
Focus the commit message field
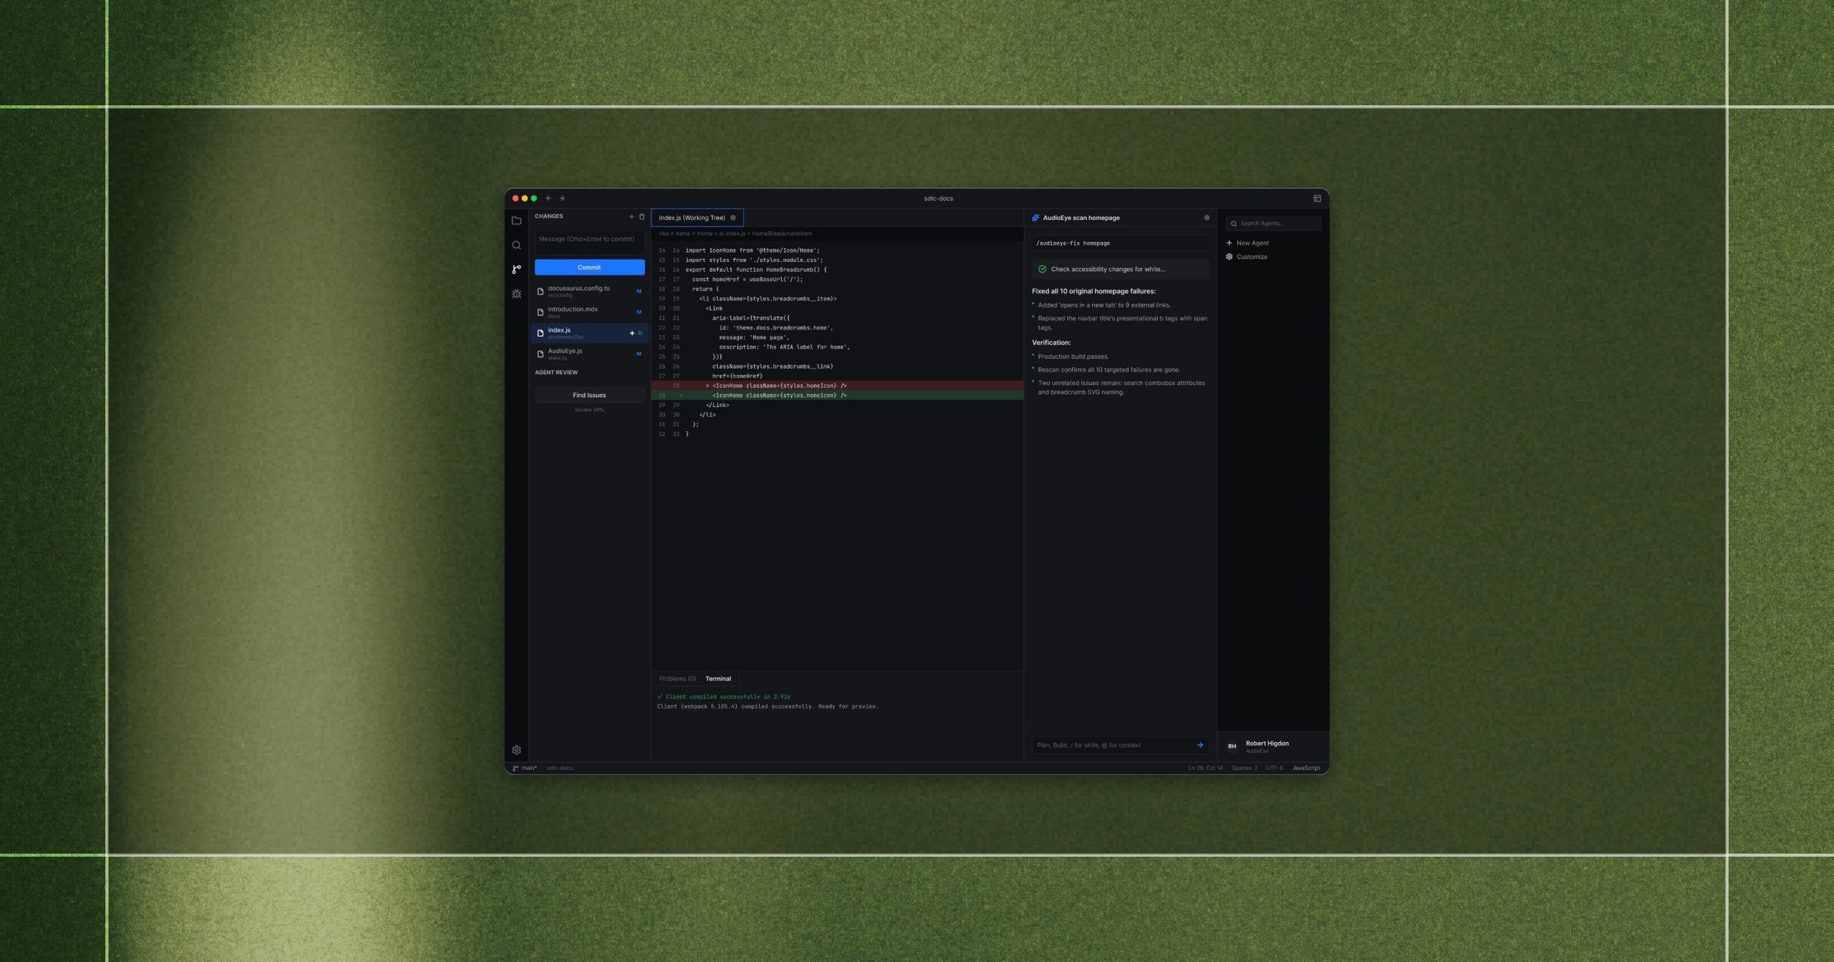point(589,243)
